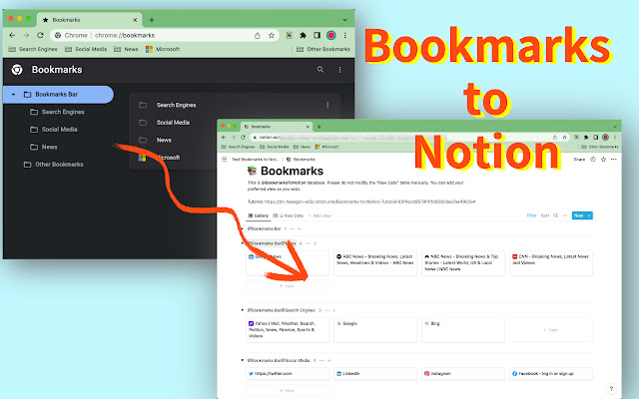Reload the chrome://bookmarks page
The height and width of the screenshot is (399, 639).
40,36
